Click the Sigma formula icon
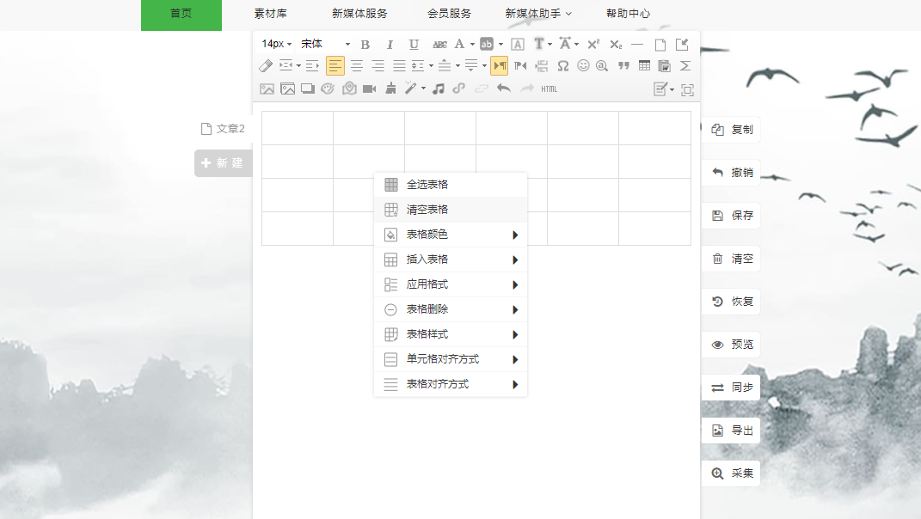 click(685, 66)
